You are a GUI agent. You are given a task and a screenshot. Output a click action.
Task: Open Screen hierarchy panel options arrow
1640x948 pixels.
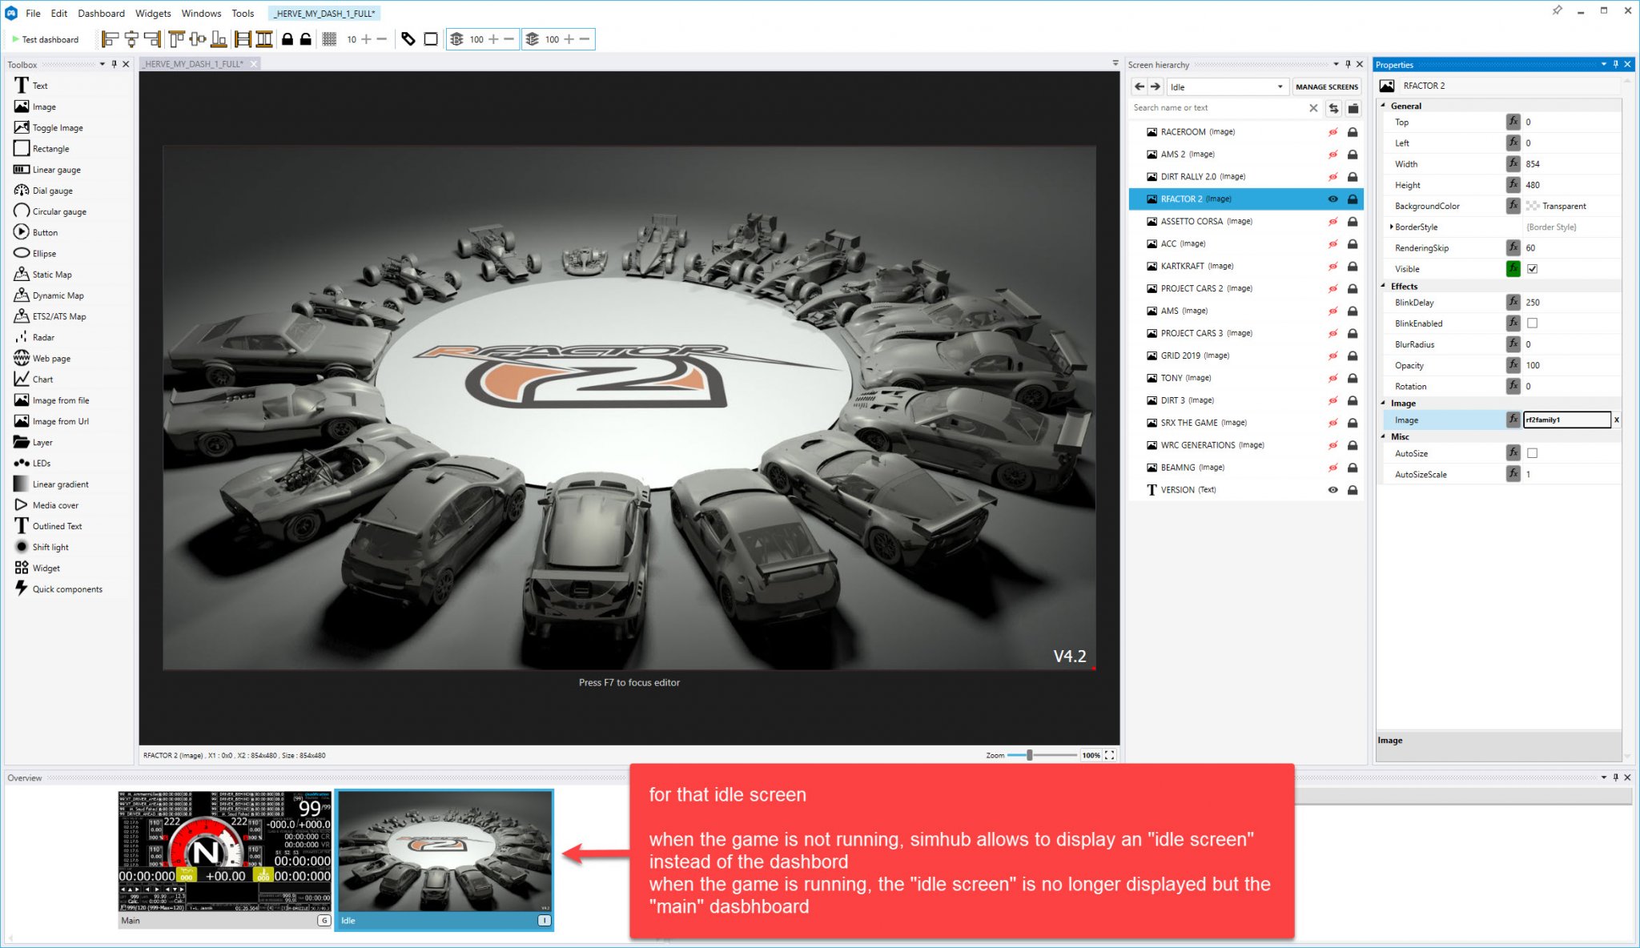1336,64
